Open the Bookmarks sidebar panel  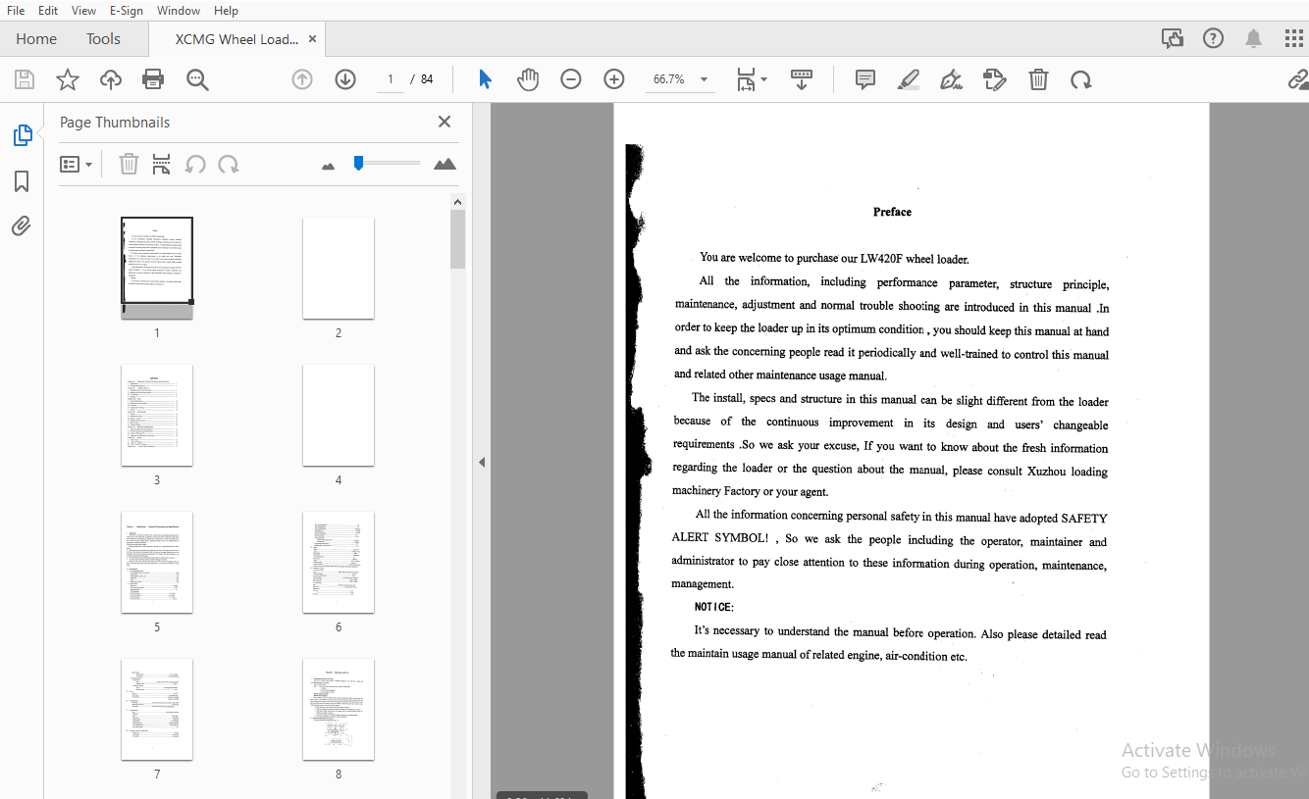(x=22, y=181)
